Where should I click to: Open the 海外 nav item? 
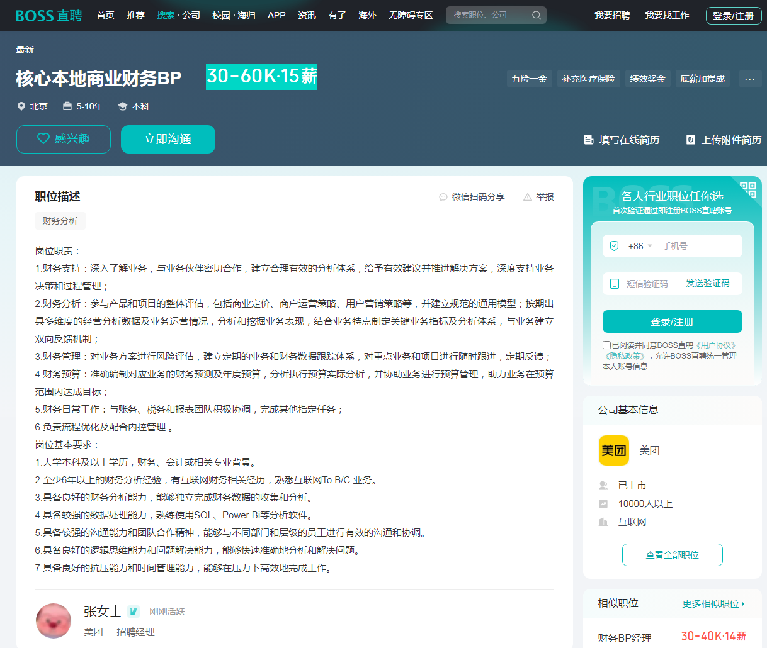pyautogui.click(x=367, y=15)
